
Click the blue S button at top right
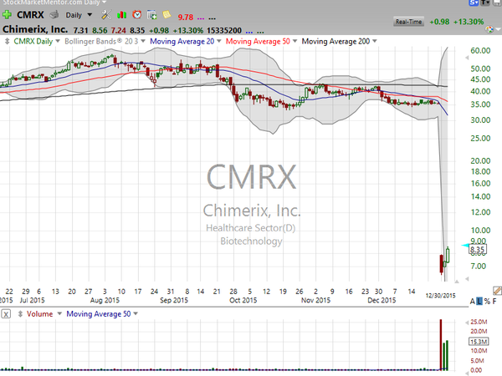[x=474, y=3]
